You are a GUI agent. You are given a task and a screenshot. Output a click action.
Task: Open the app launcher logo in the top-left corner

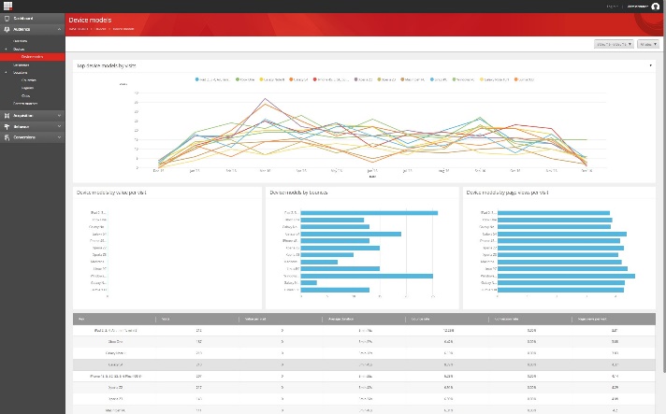coord(7,6)
